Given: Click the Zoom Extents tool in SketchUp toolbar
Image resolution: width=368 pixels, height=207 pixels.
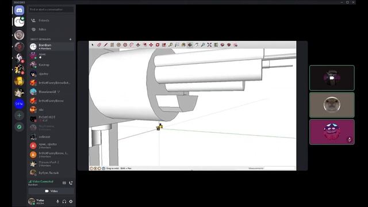Looking at the screenshot, I should tap(209, 45).
